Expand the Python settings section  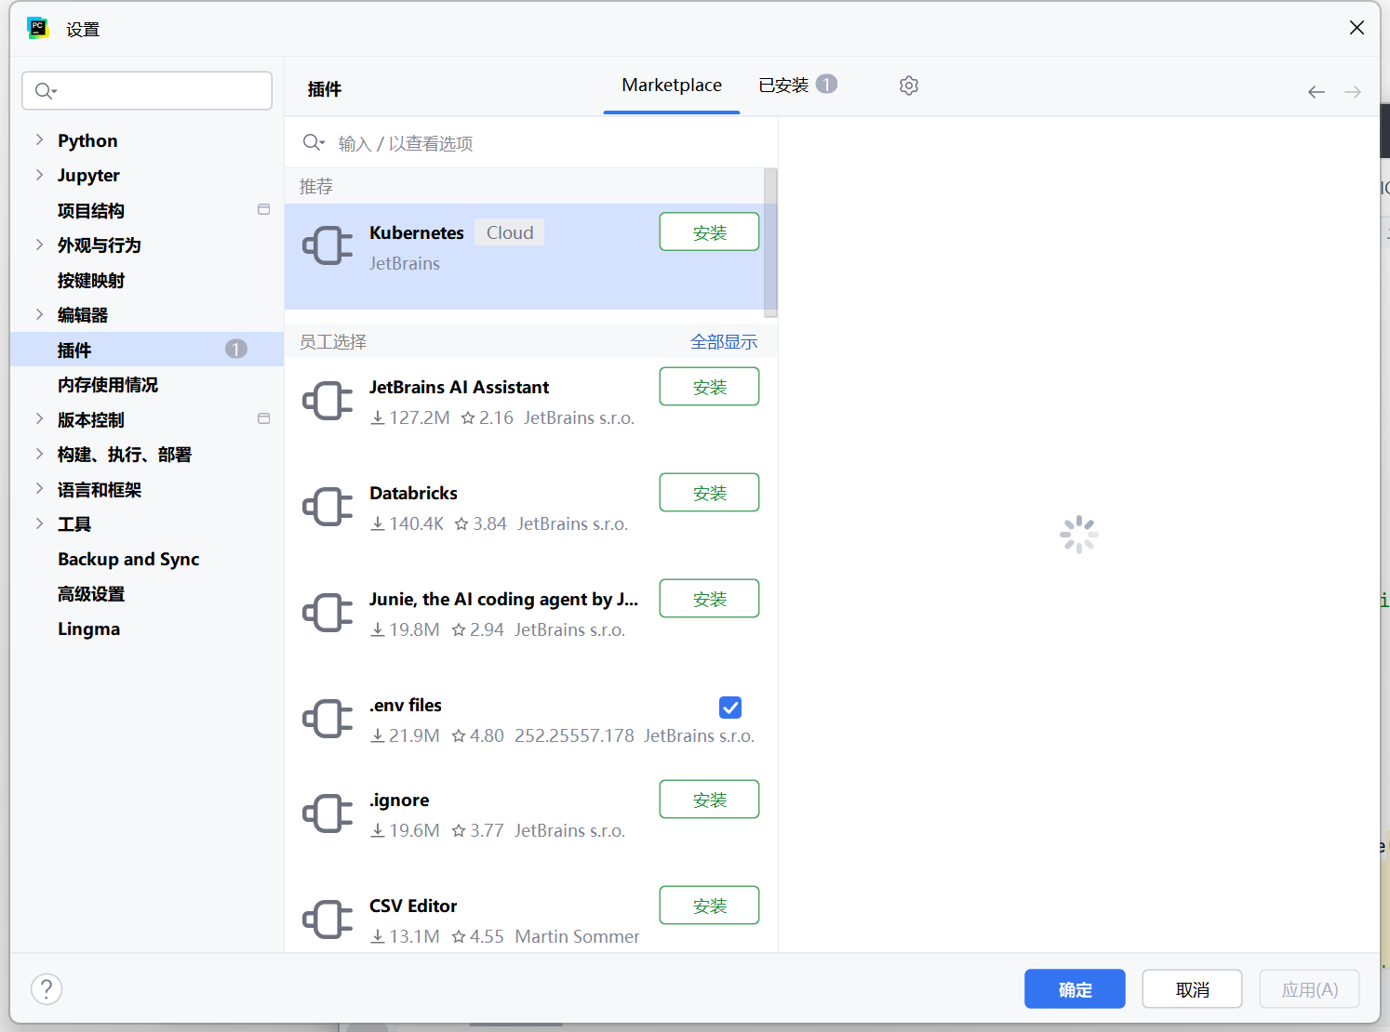[39, 139]
